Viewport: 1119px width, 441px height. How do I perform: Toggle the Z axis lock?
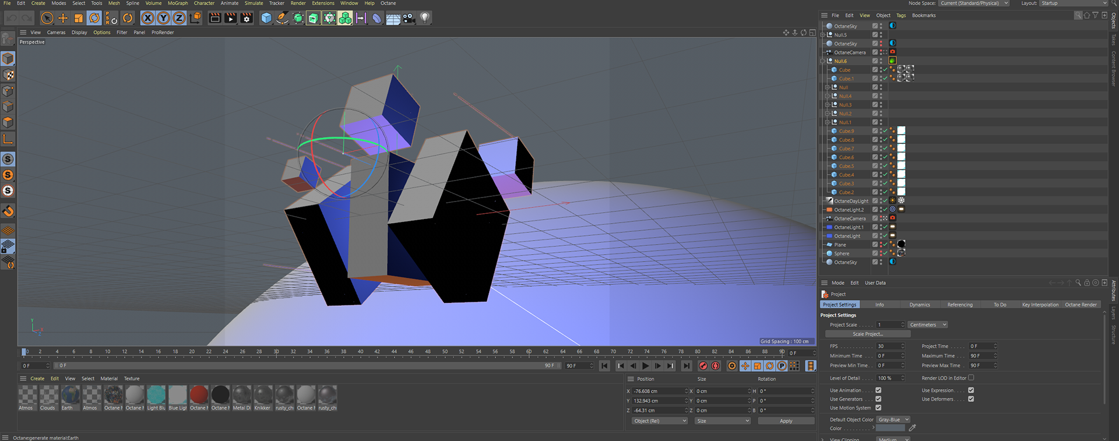(x=180, y=18)
